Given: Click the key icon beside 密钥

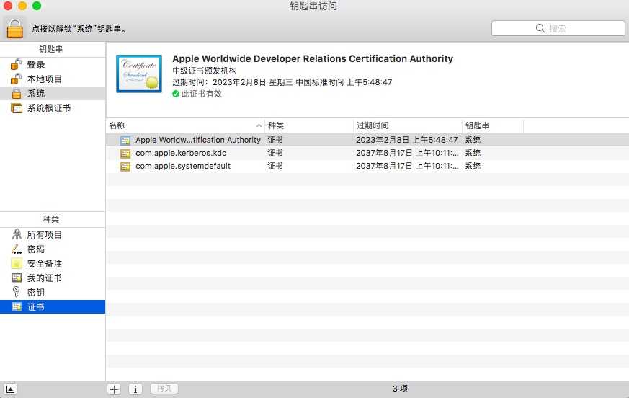Looking at the screenshot, I should pos(16,292).
